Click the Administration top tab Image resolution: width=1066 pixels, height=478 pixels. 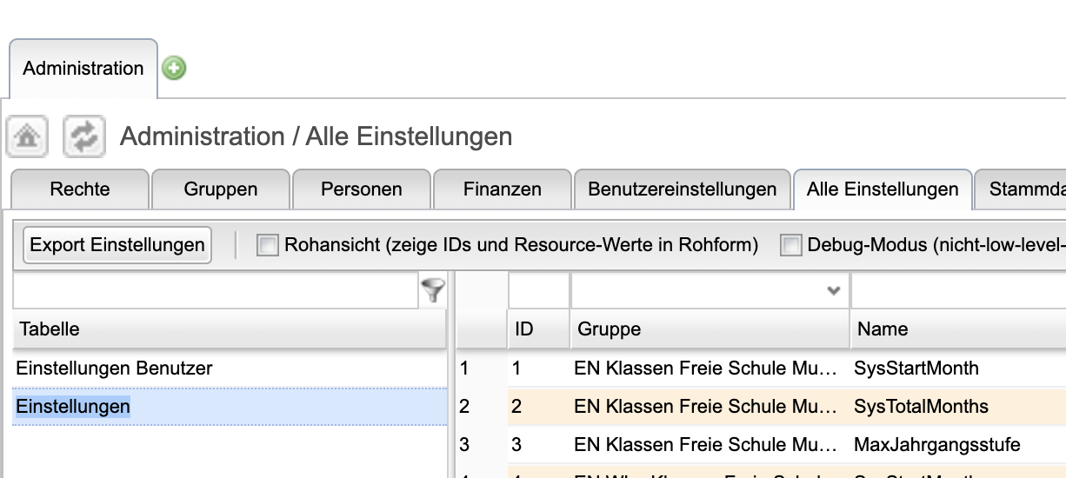(83, 69)
